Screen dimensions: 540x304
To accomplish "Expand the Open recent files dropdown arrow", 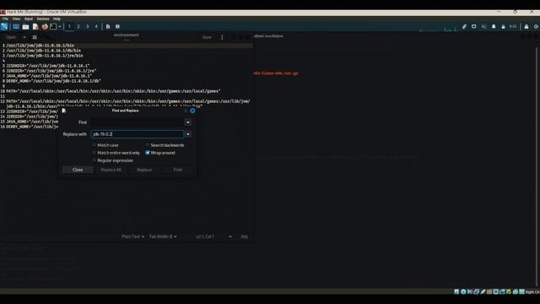I will pos(24,37).
